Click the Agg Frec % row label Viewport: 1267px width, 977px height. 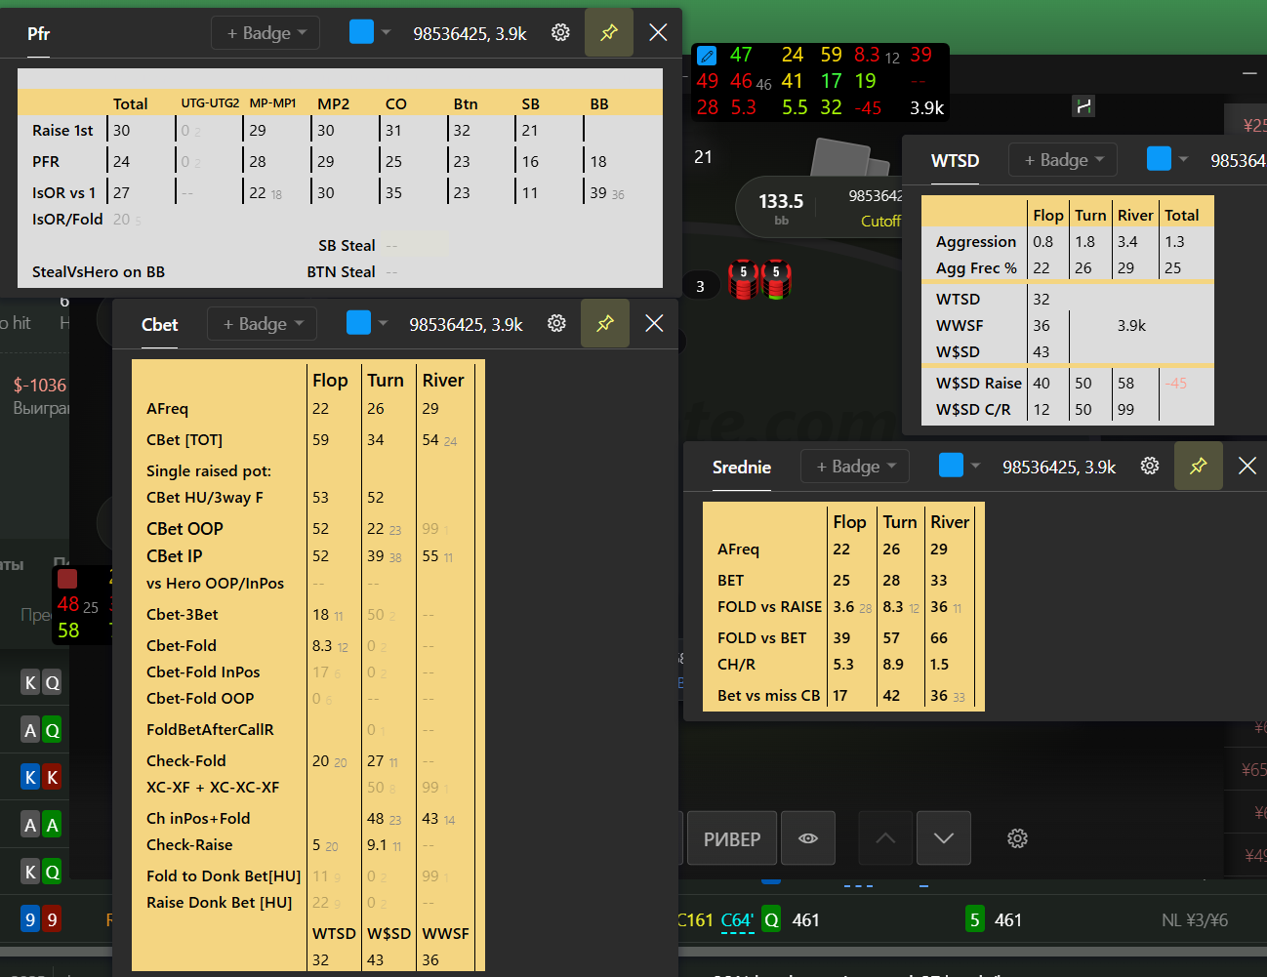pyautogui.click(x=976, y=268)
